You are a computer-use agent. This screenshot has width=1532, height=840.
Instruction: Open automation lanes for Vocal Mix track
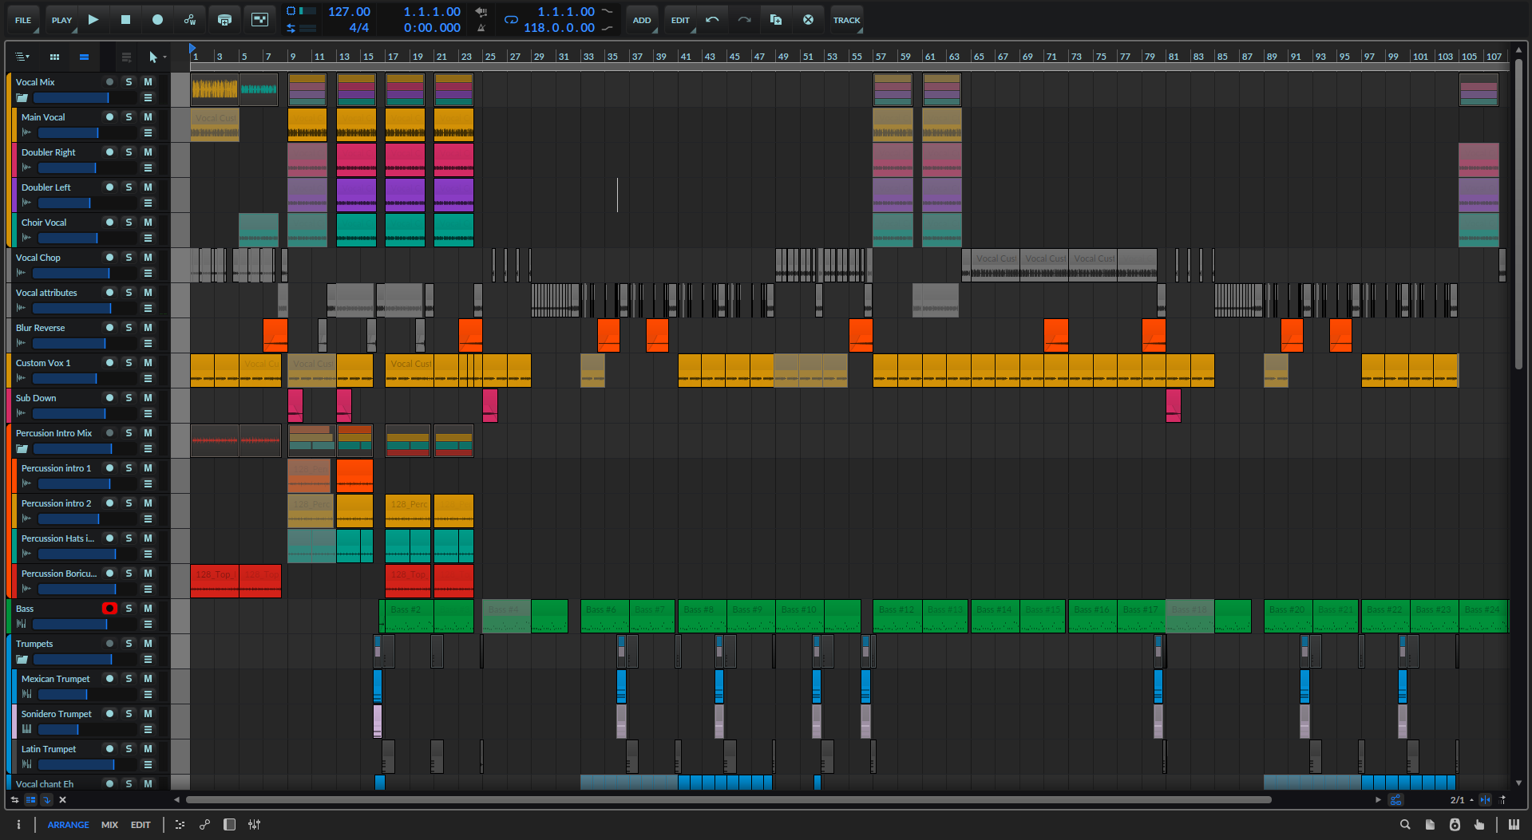[148, 98]
